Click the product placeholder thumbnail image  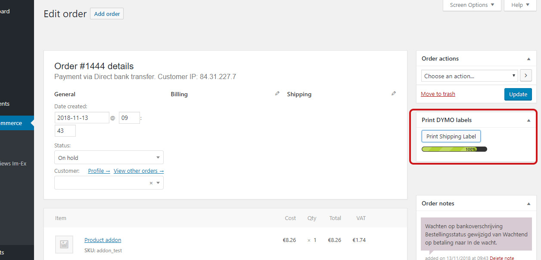click(x=64, y=244)
